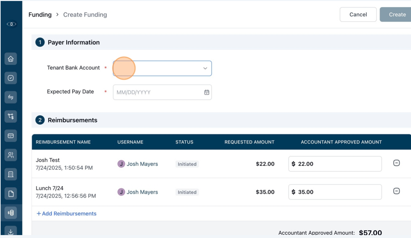Click the Accountant Approved Amount column header
Screen dimensions: 411x238
tap(341, 142)
